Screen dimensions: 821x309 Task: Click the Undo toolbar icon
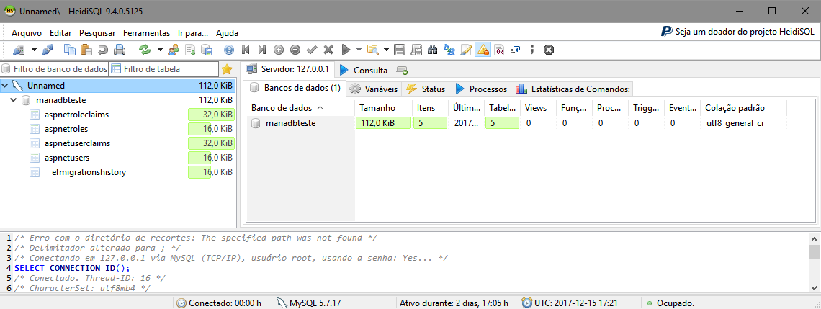[x=102, y=50]
